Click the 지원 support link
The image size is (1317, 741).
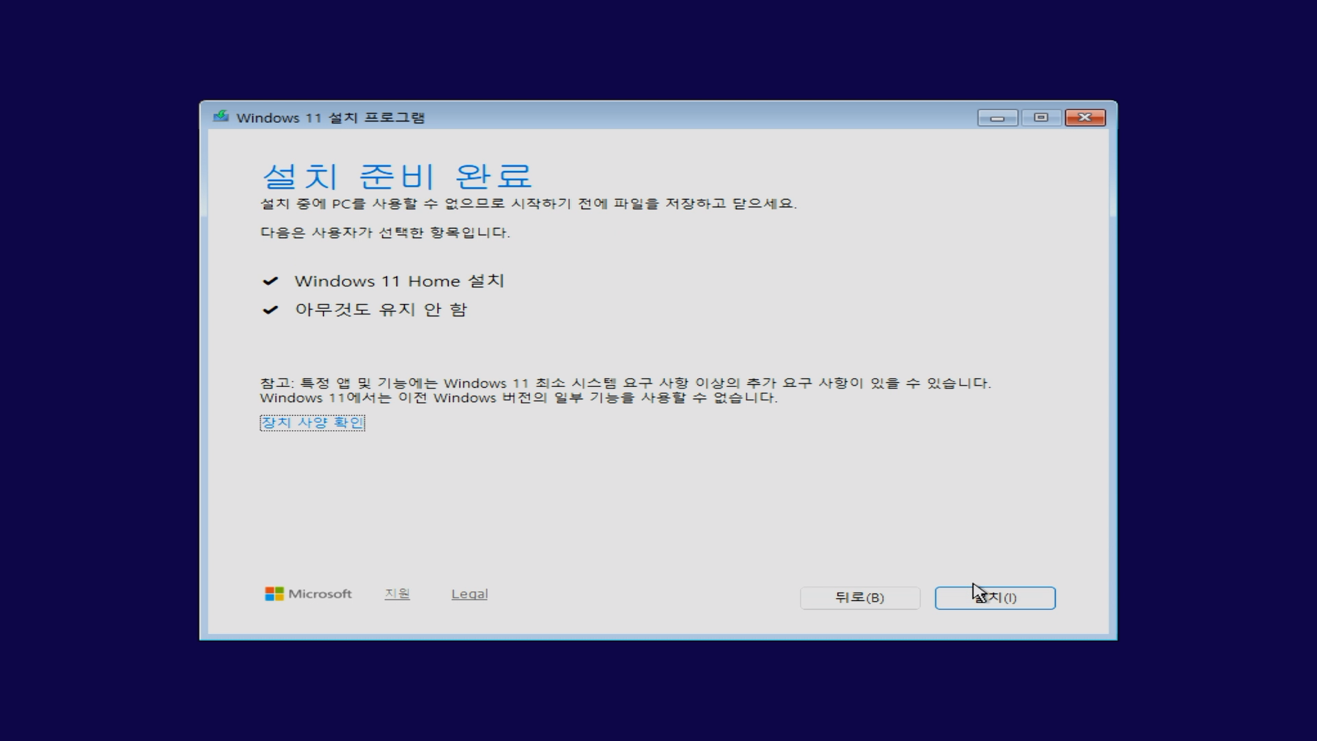396,593
